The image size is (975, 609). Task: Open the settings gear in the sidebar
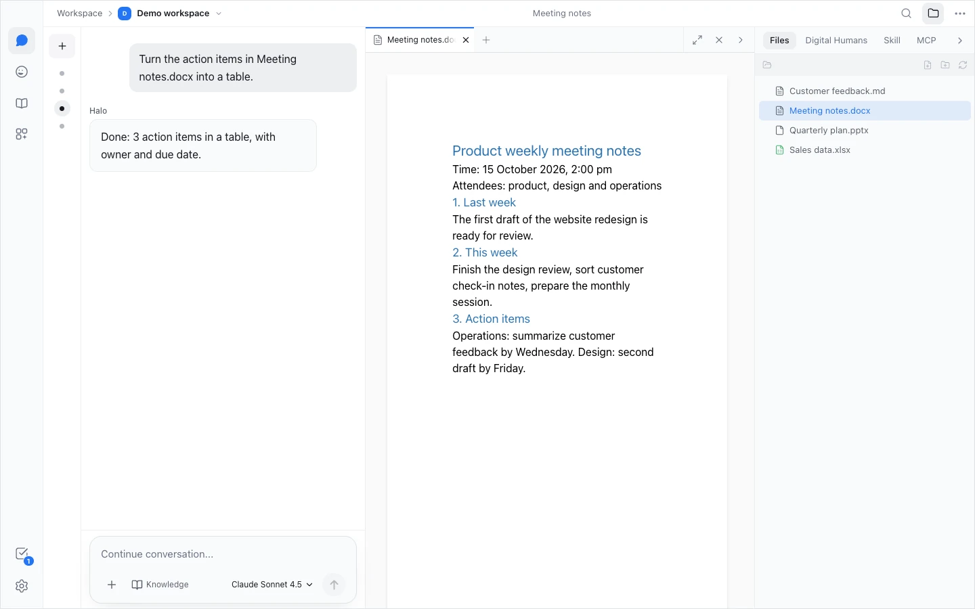tap(22, 586)
